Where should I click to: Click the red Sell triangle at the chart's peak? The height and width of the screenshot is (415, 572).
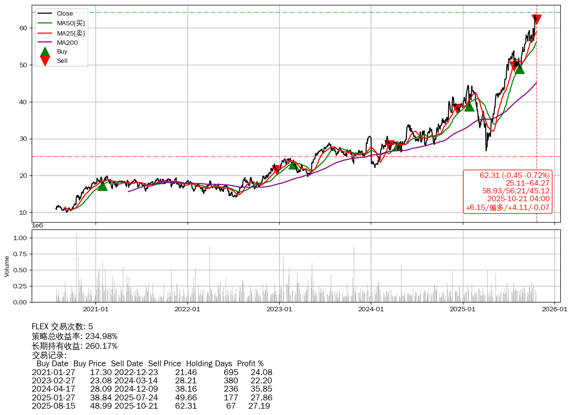536,19
